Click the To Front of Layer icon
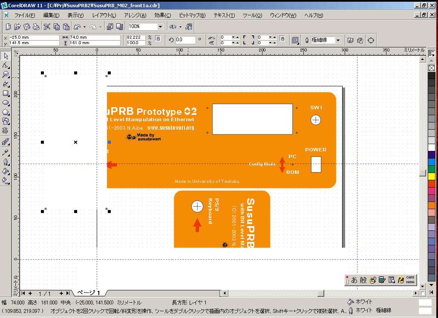 pos(350,40)
